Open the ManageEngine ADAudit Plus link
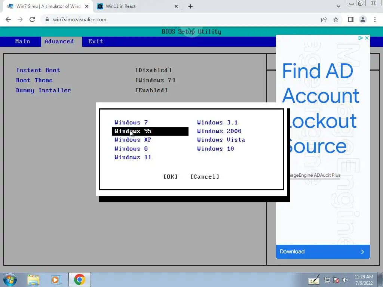Image resolution: width=383 pixels, height=287 pixels. (314, 175)
